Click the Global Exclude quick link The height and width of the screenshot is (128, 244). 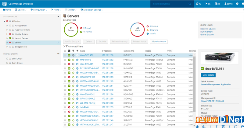tap(207, 35)
